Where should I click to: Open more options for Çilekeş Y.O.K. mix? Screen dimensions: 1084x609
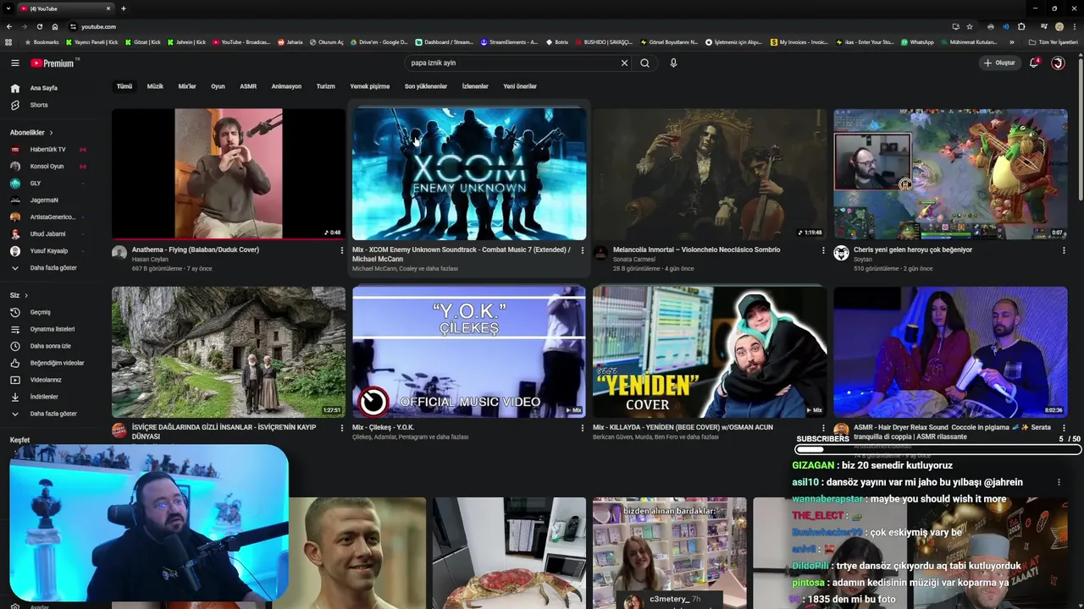pos(582,428)
